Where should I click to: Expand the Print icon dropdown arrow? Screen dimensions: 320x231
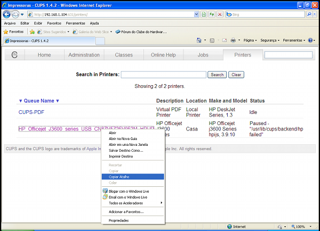[239, 40]
